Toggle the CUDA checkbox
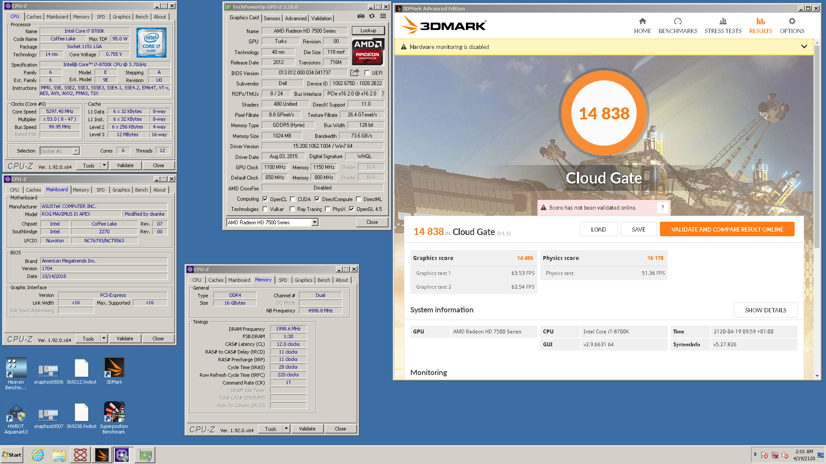The width and height of the screenshot is (826, 464). (293, 199)
